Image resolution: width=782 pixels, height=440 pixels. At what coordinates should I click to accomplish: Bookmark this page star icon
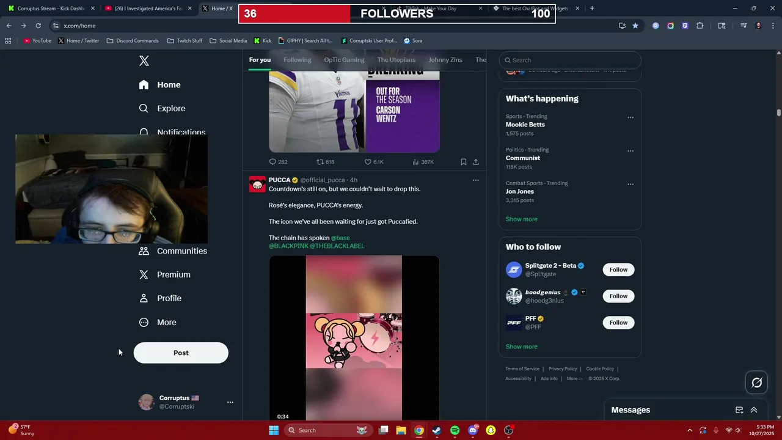tap(635, 26)
